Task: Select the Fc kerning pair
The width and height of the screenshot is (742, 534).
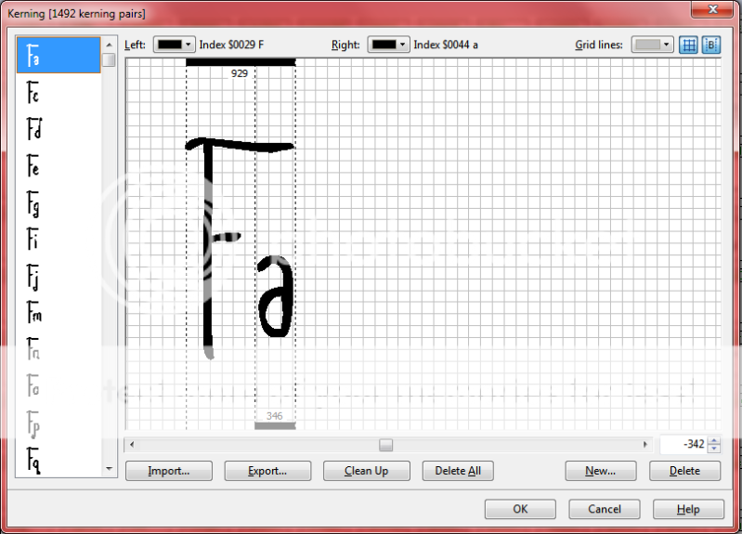Action: pyautogui.click(x=33, y=93)
